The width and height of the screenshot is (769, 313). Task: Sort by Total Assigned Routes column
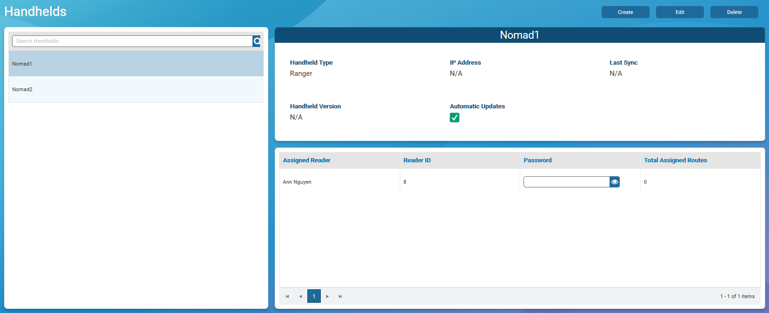675,160
